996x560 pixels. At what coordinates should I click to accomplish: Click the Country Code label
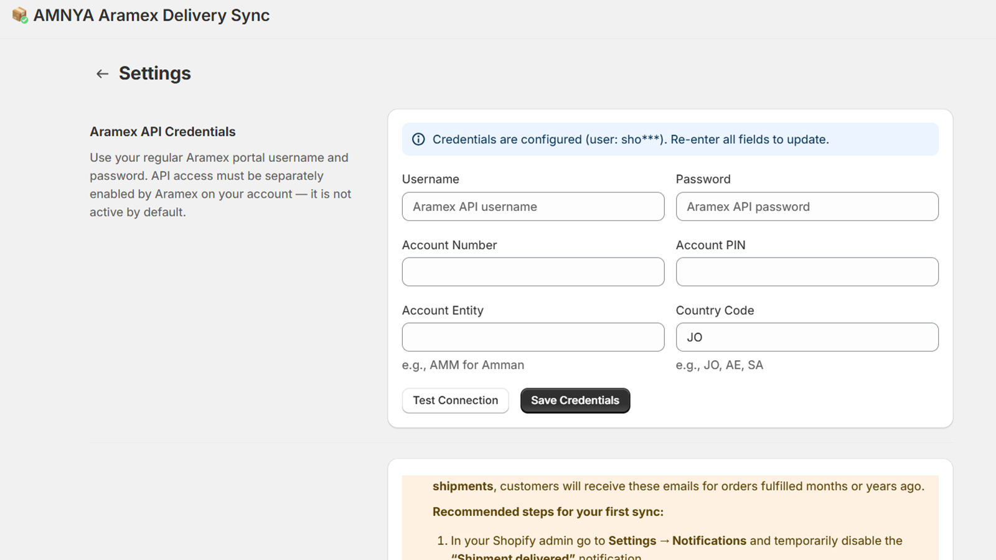click(715, 310)
